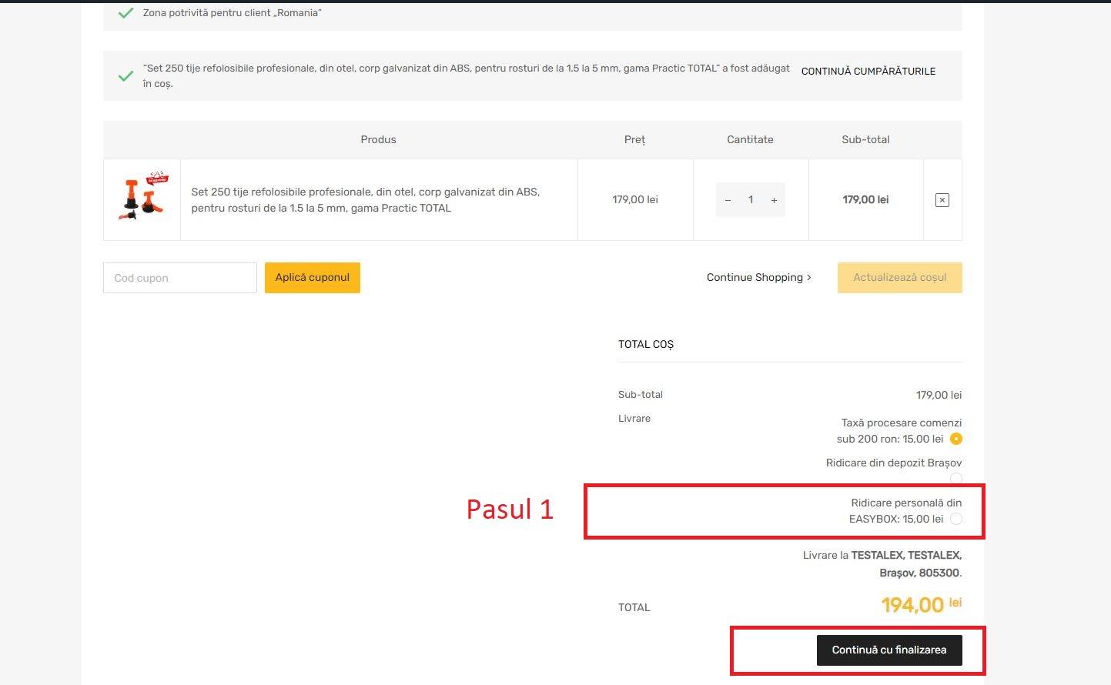The image size is (1111, 685).
Task: Increase quantity with the plus stepper
Action: coord(774,199)
